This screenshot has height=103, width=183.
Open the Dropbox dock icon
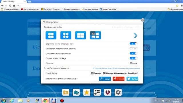pos(108,92)
